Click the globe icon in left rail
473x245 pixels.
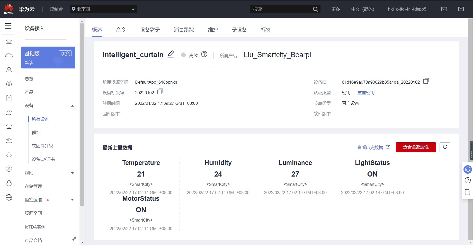(x=9, y=197)
